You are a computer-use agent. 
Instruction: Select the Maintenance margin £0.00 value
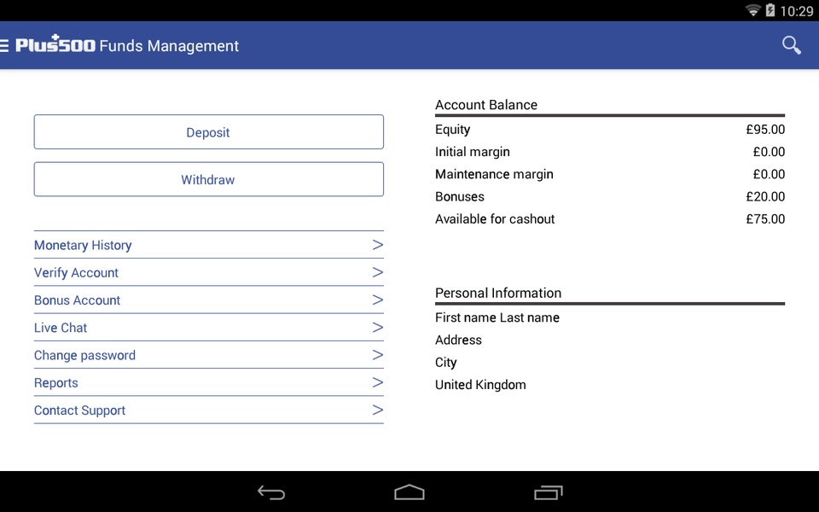[x=769, y=174]
